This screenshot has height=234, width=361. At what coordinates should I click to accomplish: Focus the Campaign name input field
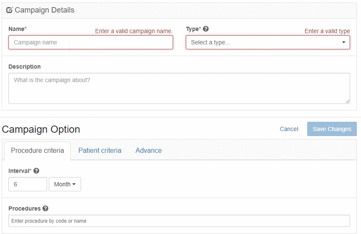tap(91, 42)
